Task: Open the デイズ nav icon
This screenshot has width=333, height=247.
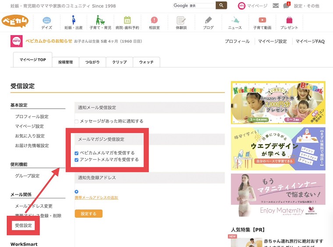Action: (x=46, y=20)
